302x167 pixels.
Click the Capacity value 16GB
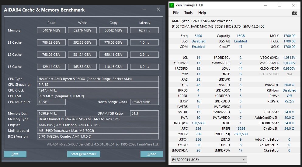coord(241,36)
